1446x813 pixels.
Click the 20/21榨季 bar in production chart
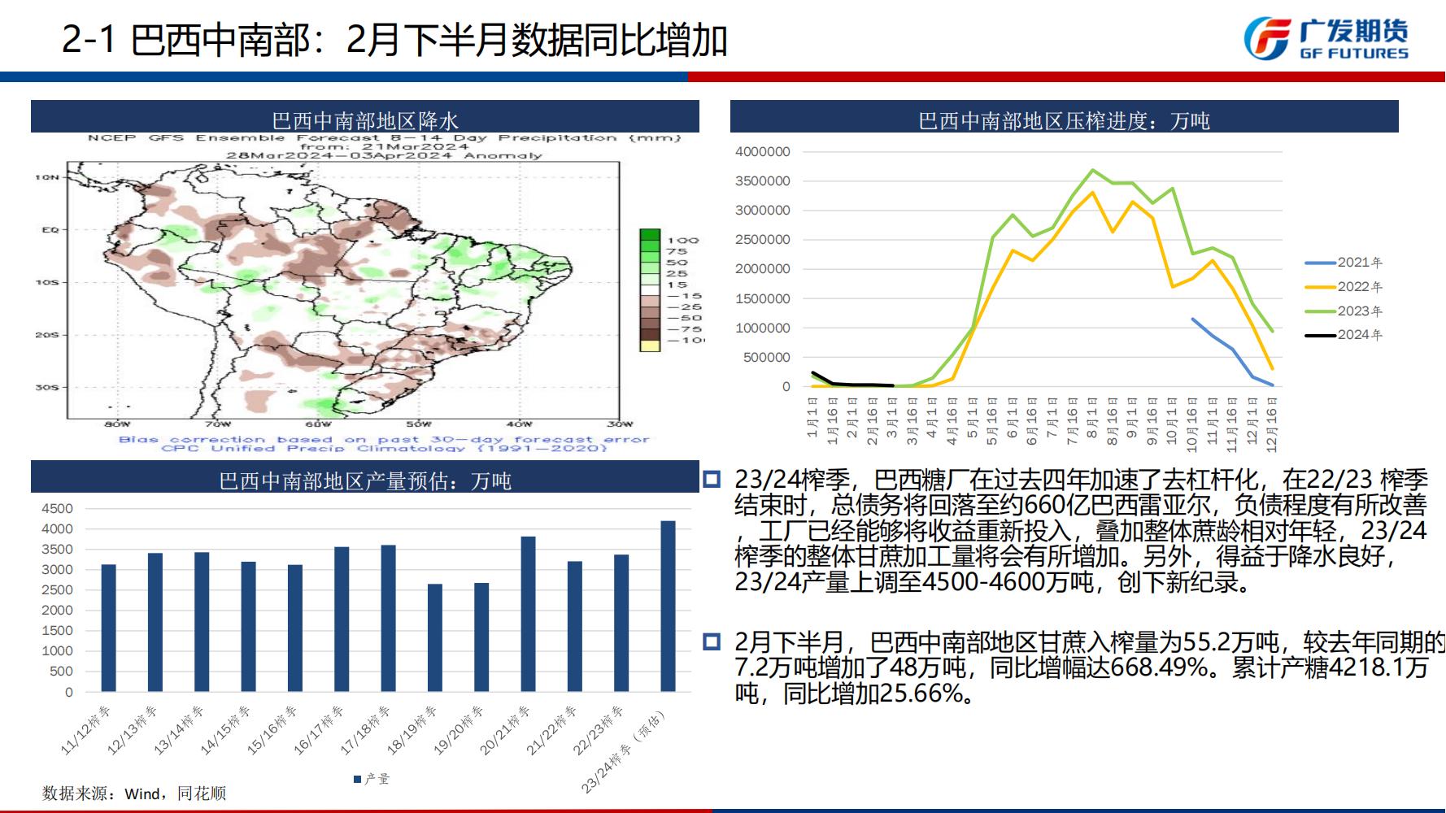coord(528,614)
